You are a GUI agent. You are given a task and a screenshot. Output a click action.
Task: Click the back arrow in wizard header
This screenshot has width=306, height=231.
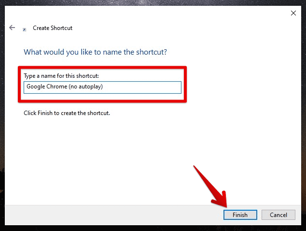click(x=12, y=28)
